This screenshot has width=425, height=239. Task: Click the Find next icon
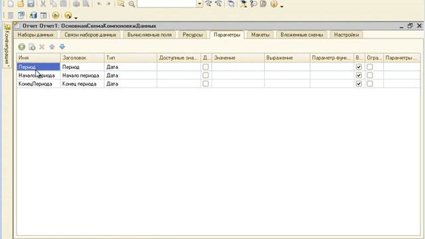(209, 4)
